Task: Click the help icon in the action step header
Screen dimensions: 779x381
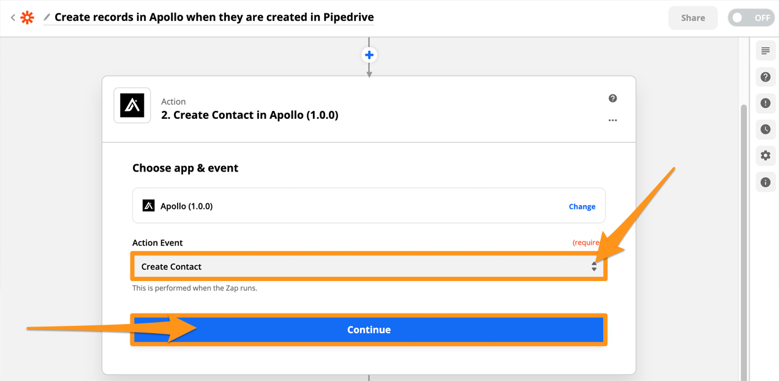Action: (x=612, y=99)
